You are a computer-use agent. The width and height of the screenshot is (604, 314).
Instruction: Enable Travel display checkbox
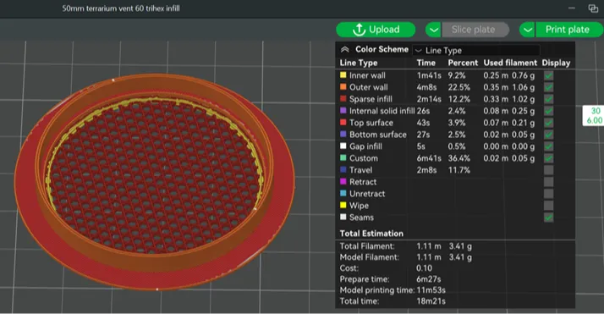[x=548, y=170]
